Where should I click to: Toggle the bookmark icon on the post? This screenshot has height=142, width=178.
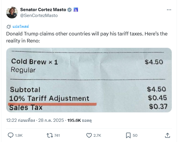128,135
